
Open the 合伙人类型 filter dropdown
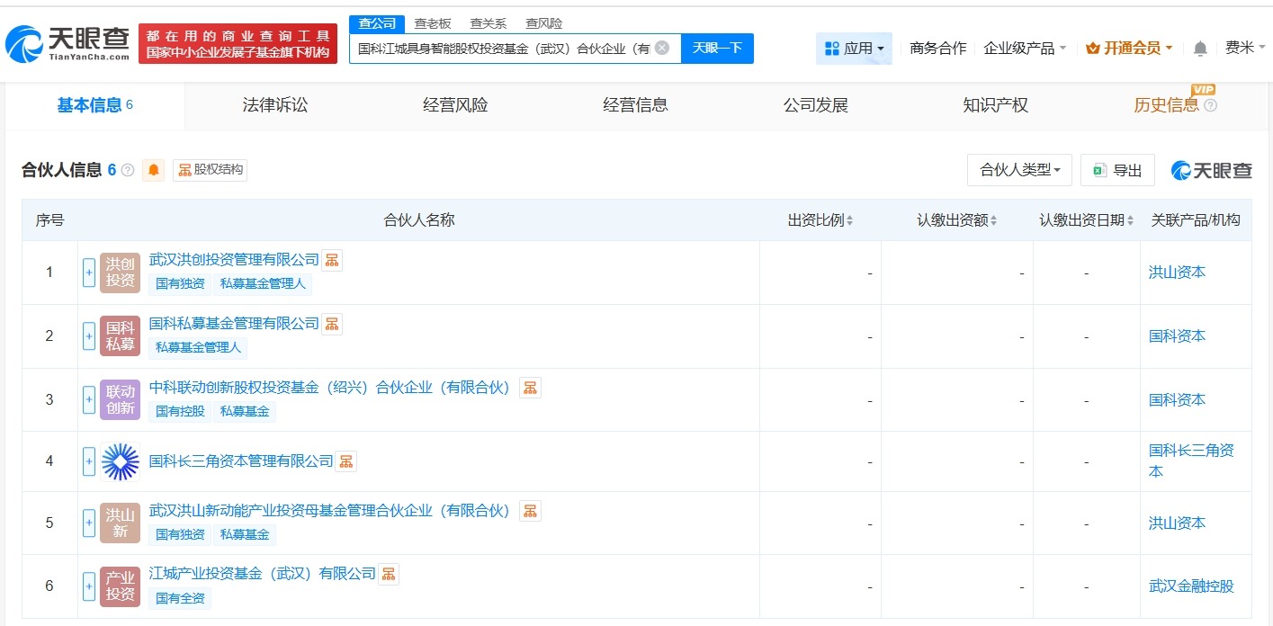tap(1019, 169)
